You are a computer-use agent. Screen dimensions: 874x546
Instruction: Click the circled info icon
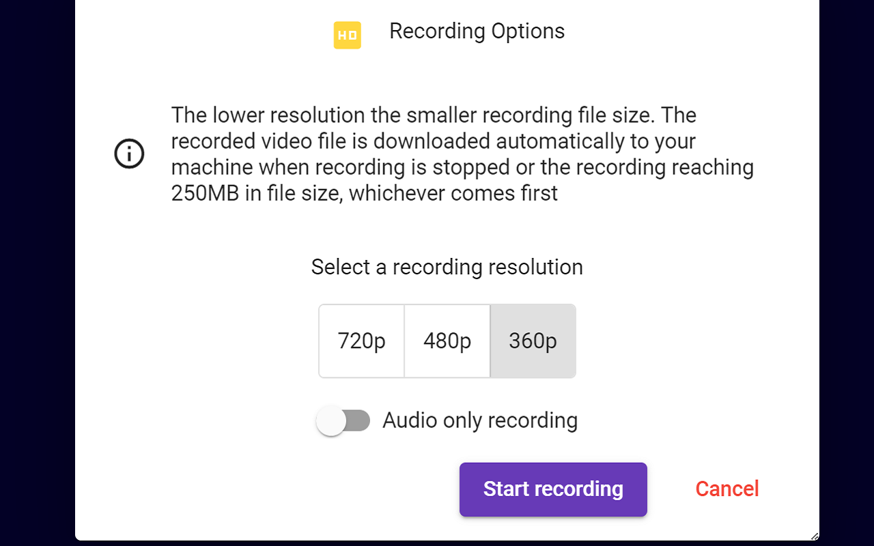[x=129, y=154]
